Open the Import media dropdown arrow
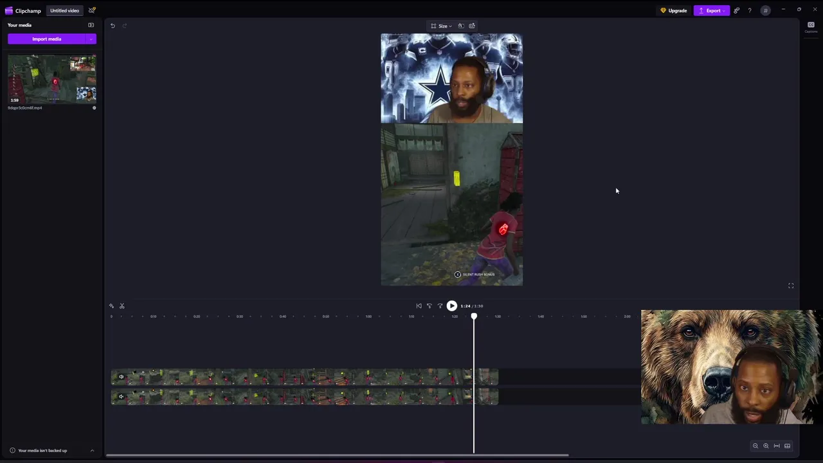 (91, 39)
